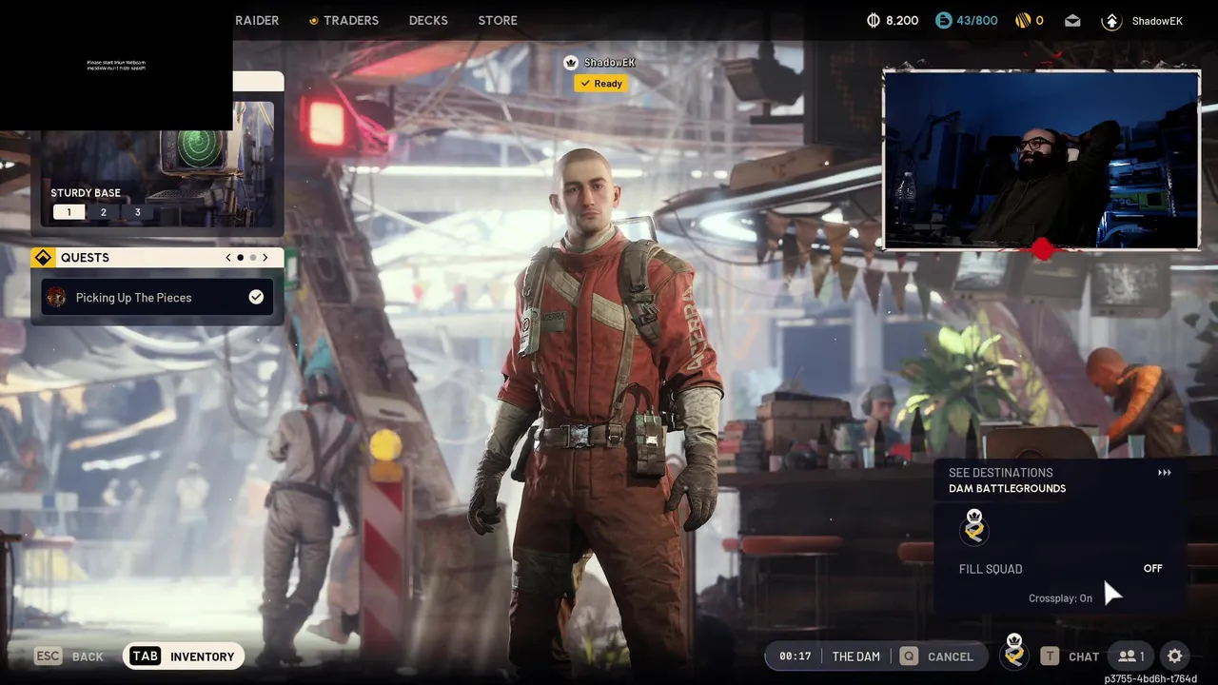Go BACK to the previous screen
1218x685 pixels.
[88, 656]
